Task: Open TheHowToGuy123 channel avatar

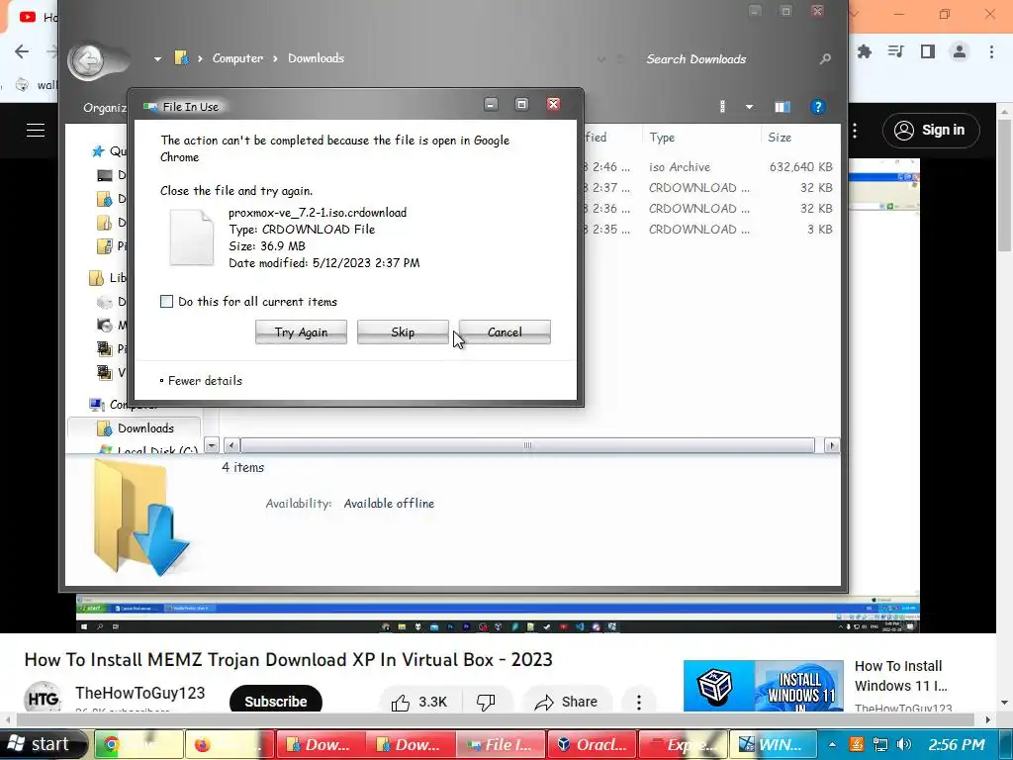Action: 43,698
